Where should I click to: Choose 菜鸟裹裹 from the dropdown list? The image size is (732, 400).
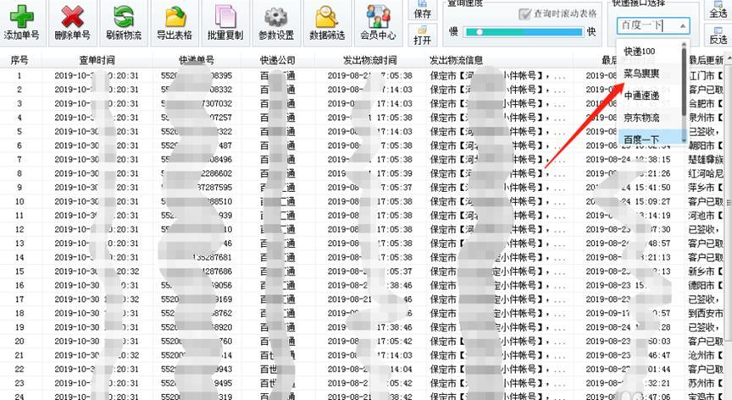click(641, 74)
